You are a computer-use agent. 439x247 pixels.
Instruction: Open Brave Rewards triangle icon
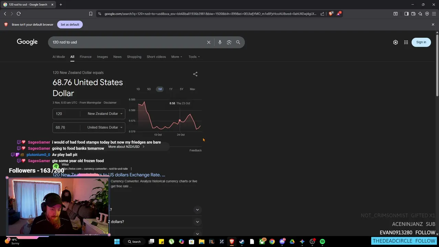[339, 14]
